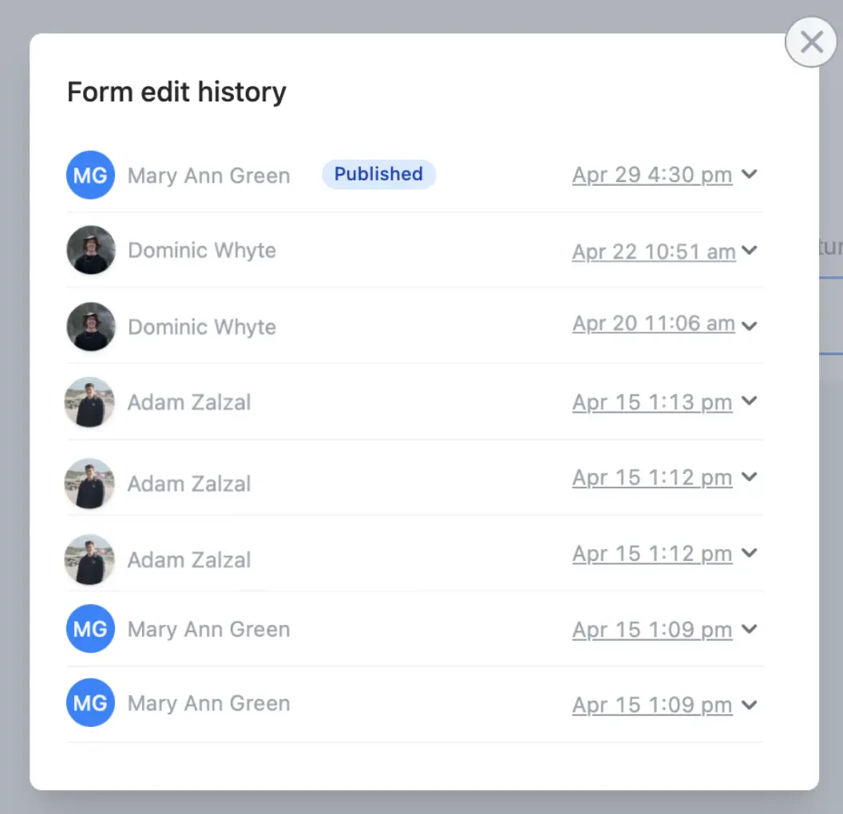
Task: Click the Published badge
Action: point(378,174)
